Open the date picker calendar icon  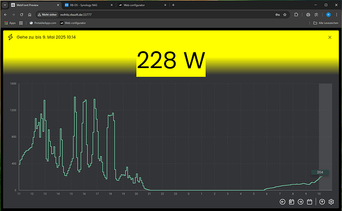(309, 202)
